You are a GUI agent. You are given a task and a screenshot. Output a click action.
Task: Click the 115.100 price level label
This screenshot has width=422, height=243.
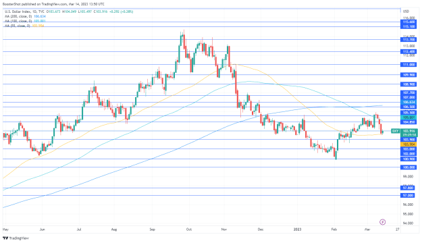pos(408,26)
